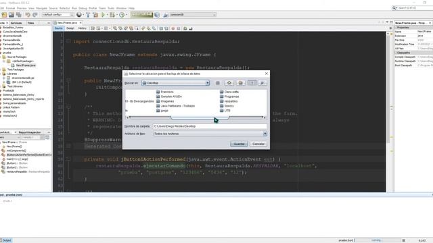Open the Window menu
Screen dimensions: 433x243
click(121, 8)
